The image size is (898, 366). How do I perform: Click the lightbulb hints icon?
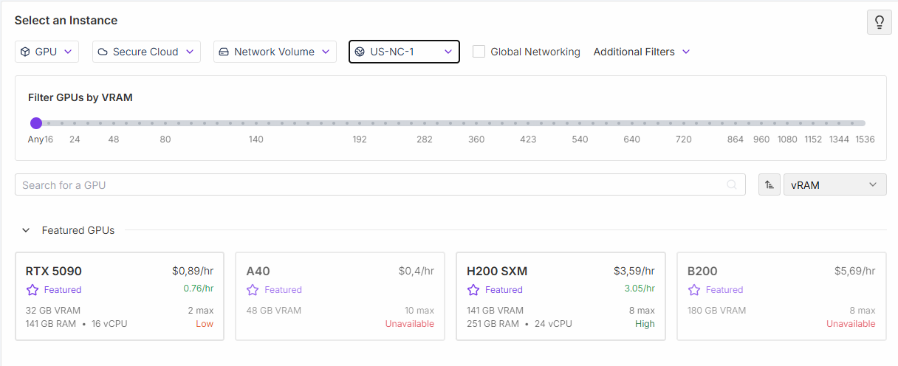click(x=879, y=22)
